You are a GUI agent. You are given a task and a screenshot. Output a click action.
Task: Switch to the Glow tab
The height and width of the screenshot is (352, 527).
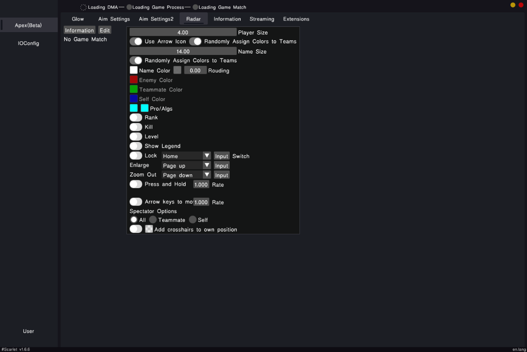(78, 19)
